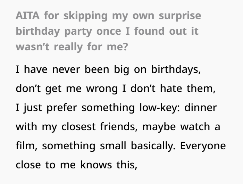Click "found out" in the heading
This screenshot has height=184, width=243.
coord(164,31)
